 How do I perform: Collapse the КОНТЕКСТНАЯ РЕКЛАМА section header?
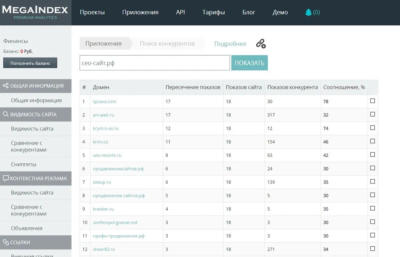click(x=36, y=178)
